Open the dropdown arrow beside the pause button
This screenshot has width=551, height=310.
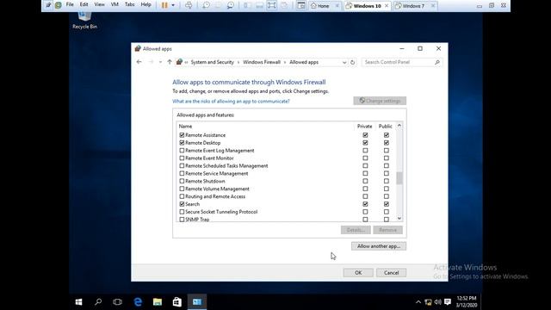click(173, 5)
